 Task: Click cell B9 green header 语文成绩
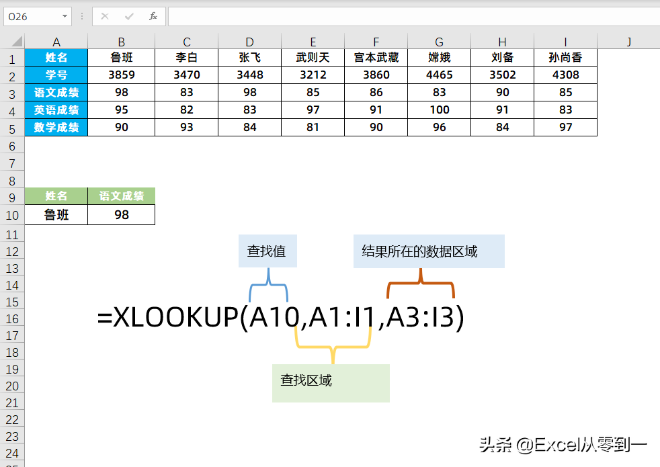click(121, 196)
